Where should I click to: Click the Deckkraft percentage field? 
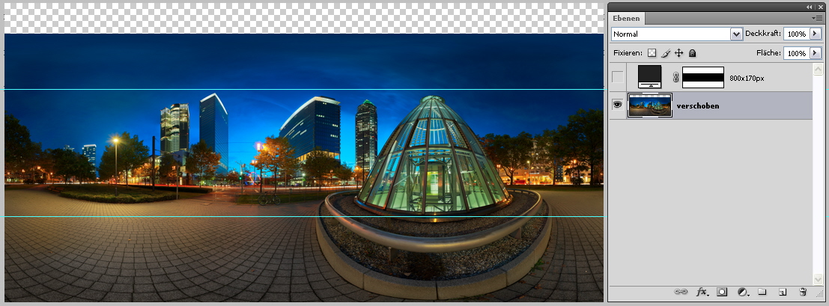[x=795, y=34]
